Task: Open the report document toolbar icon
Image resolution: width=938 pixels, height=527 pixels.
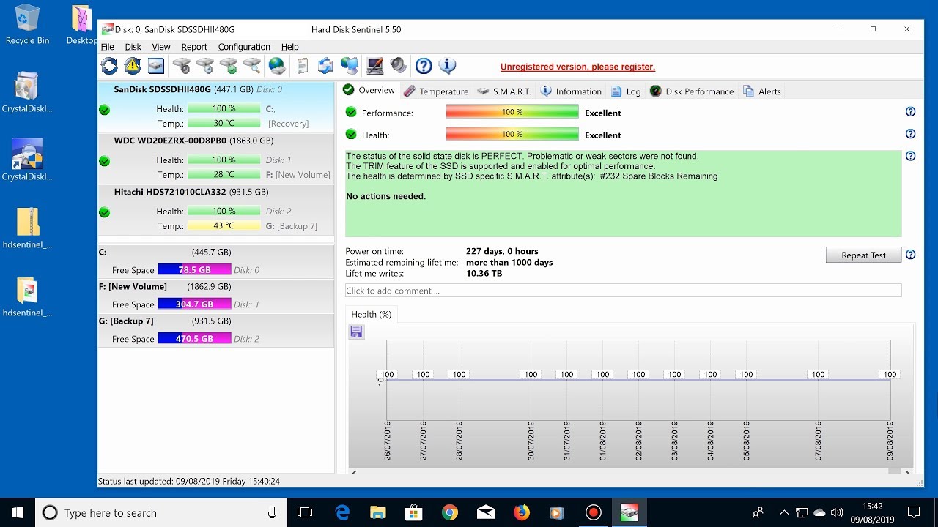Action: click(x=302, y=66)
